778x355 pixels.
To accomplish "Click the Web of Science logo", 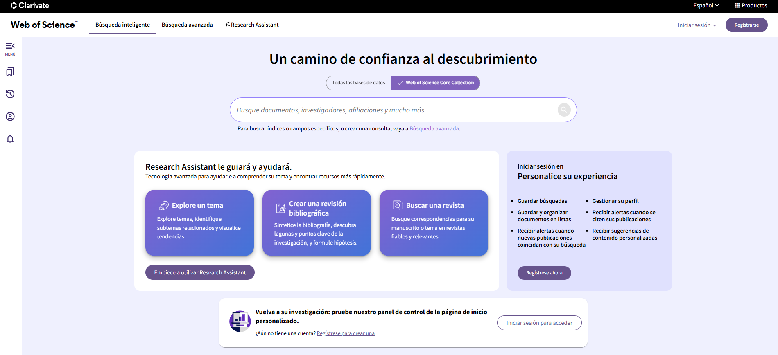I will [x=44, y=25].
